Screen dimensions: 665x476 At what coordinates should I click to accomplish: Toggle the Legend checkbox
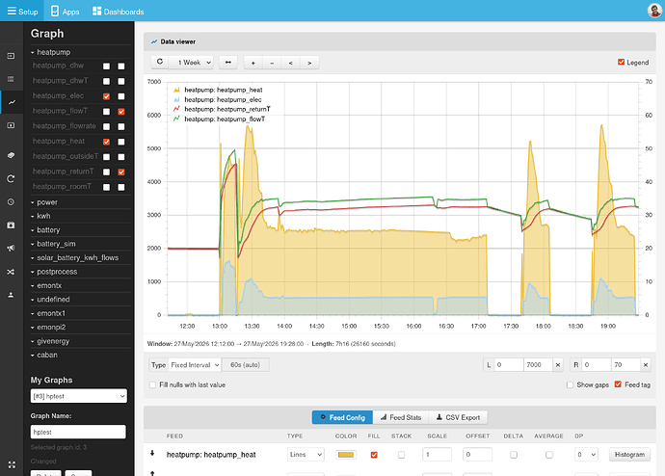(621, 62)
